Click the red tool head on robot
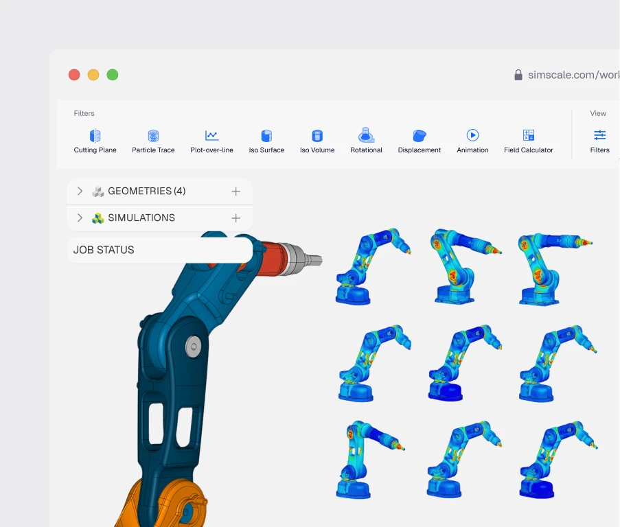This screenshot has height=527, width=620. point(274,258)
